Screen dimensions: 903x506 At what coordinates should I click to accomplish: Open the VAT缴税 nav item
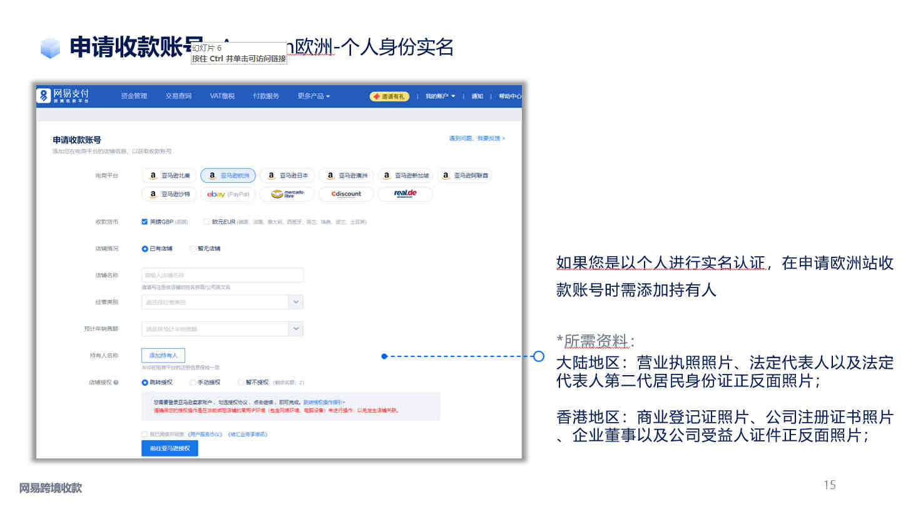pyautogui.click(x=222, y=96)
